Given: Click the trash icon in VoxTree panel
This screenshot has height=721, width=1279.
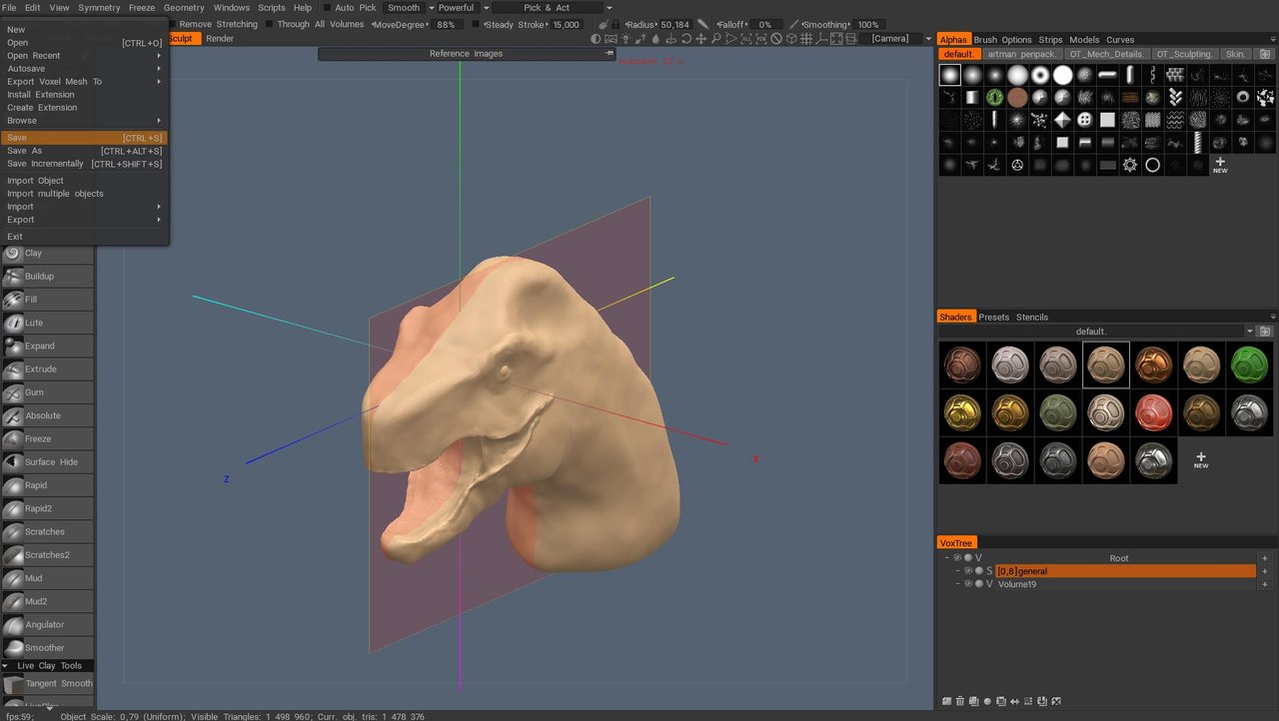Looking at the screenshot, I should coord(960,701).
